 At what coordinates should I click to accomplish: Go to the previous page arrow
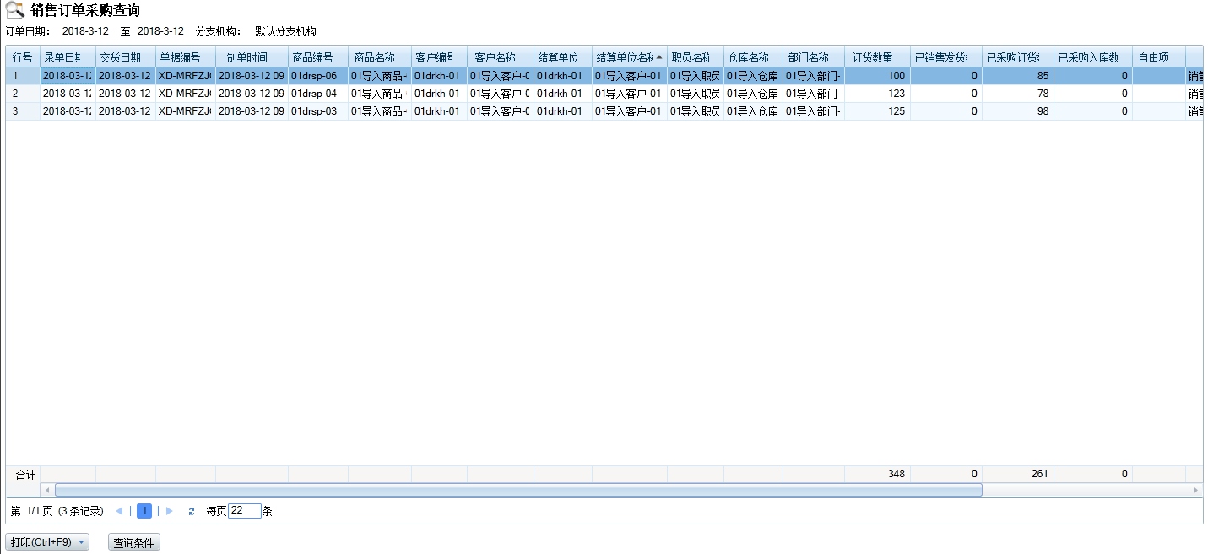[119, 511]
